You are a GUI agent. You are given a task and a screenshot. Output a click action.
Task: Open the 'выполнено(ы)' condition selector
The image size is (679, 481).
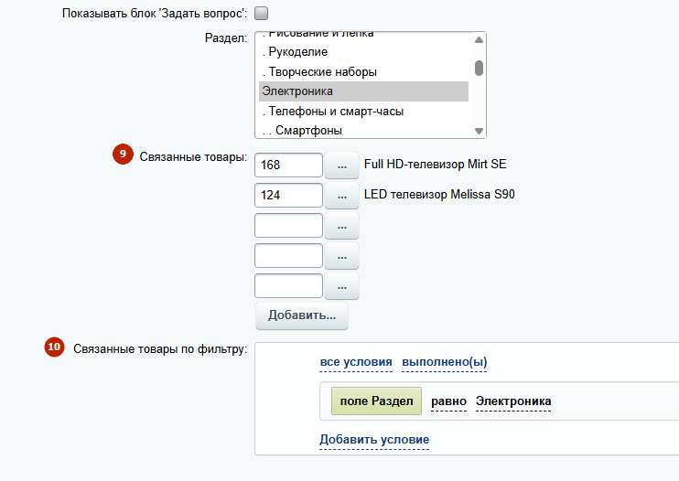point(444,362)
